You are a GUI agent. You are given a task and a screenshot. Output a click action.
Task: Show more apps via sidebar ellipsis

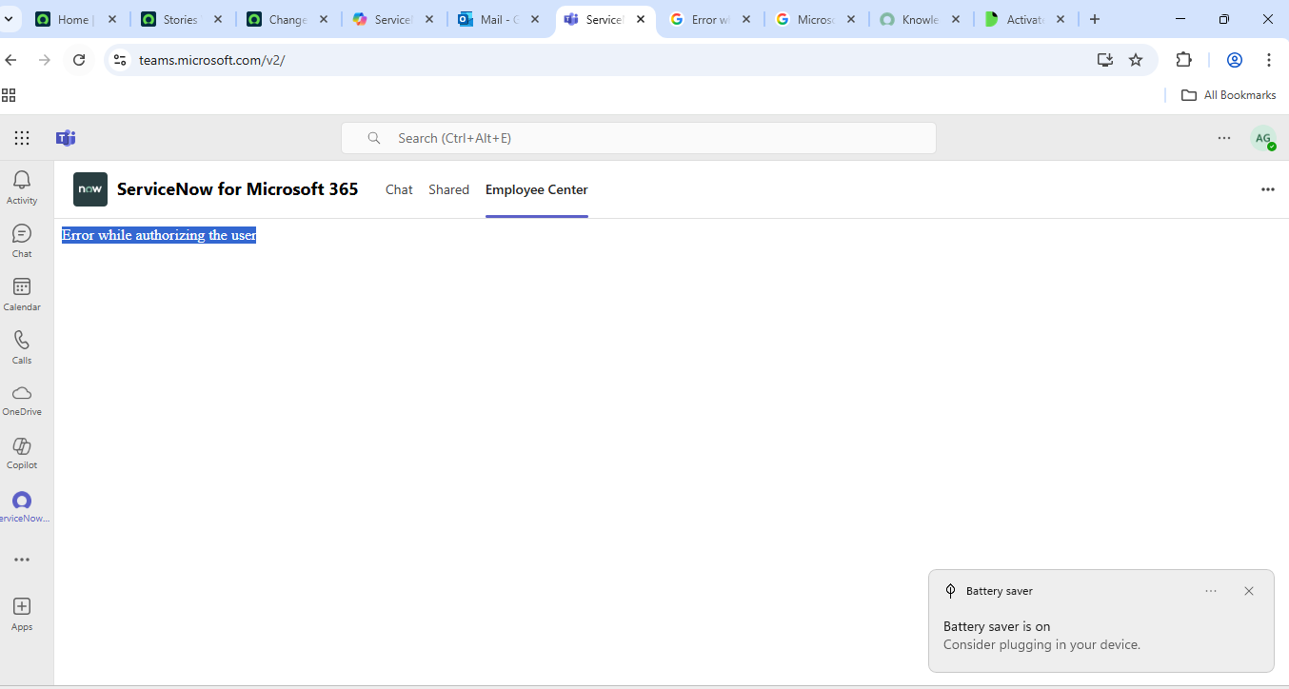pos(22,560)
